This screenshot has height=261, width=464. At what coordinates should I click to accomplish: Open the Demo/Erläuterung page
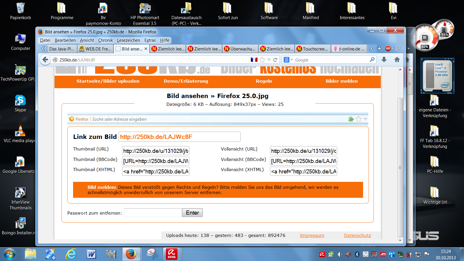186,81
